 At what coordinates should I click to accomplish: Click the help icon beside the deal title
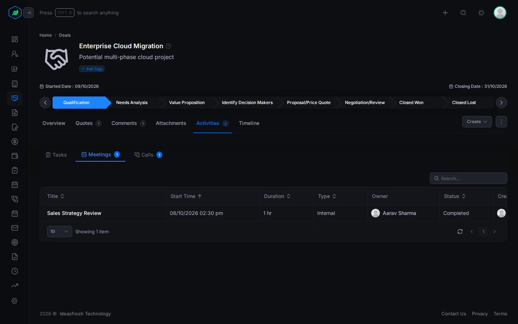pos(168,46)
